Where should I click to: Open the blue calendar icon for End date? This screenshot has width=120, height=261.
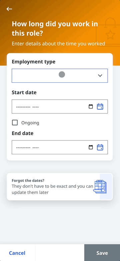100,147
